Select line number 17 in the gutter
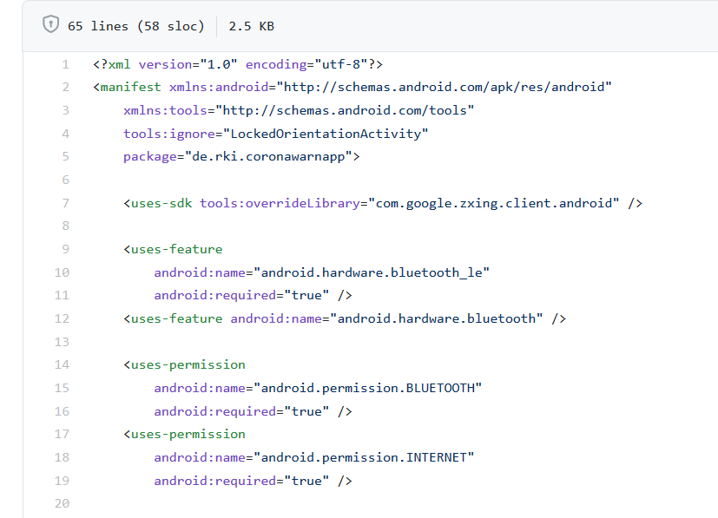Image resolution: width=718 pixels, height=518 pixels. click(63, 434)
